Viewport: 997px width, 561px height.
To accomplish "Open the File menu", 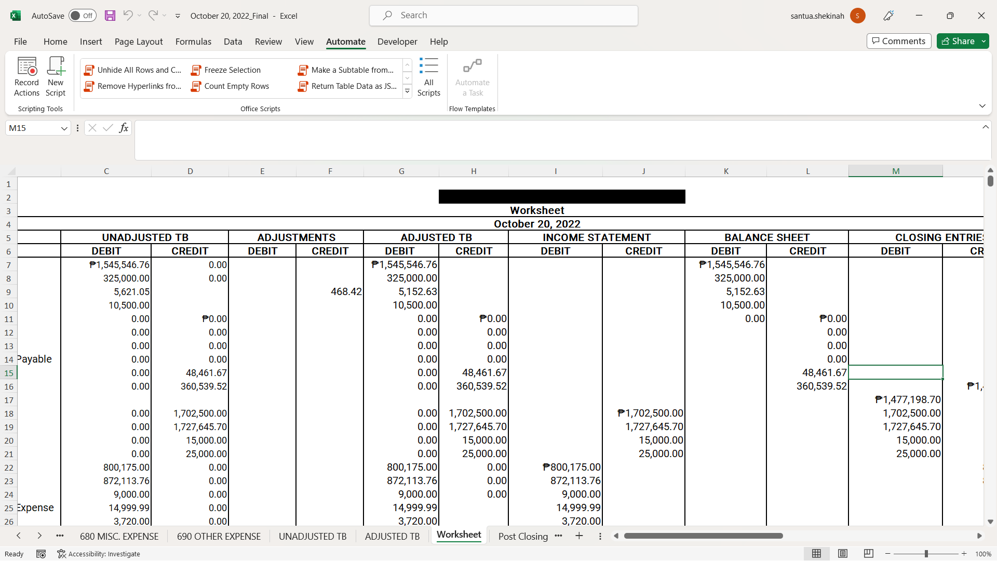I will 20,42.
